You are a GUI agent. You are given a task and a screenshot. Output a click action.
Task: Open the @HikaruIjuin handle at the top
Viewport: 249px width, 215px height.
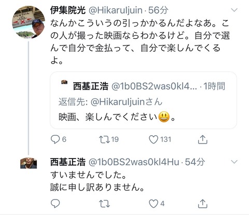tap(116, 10)
